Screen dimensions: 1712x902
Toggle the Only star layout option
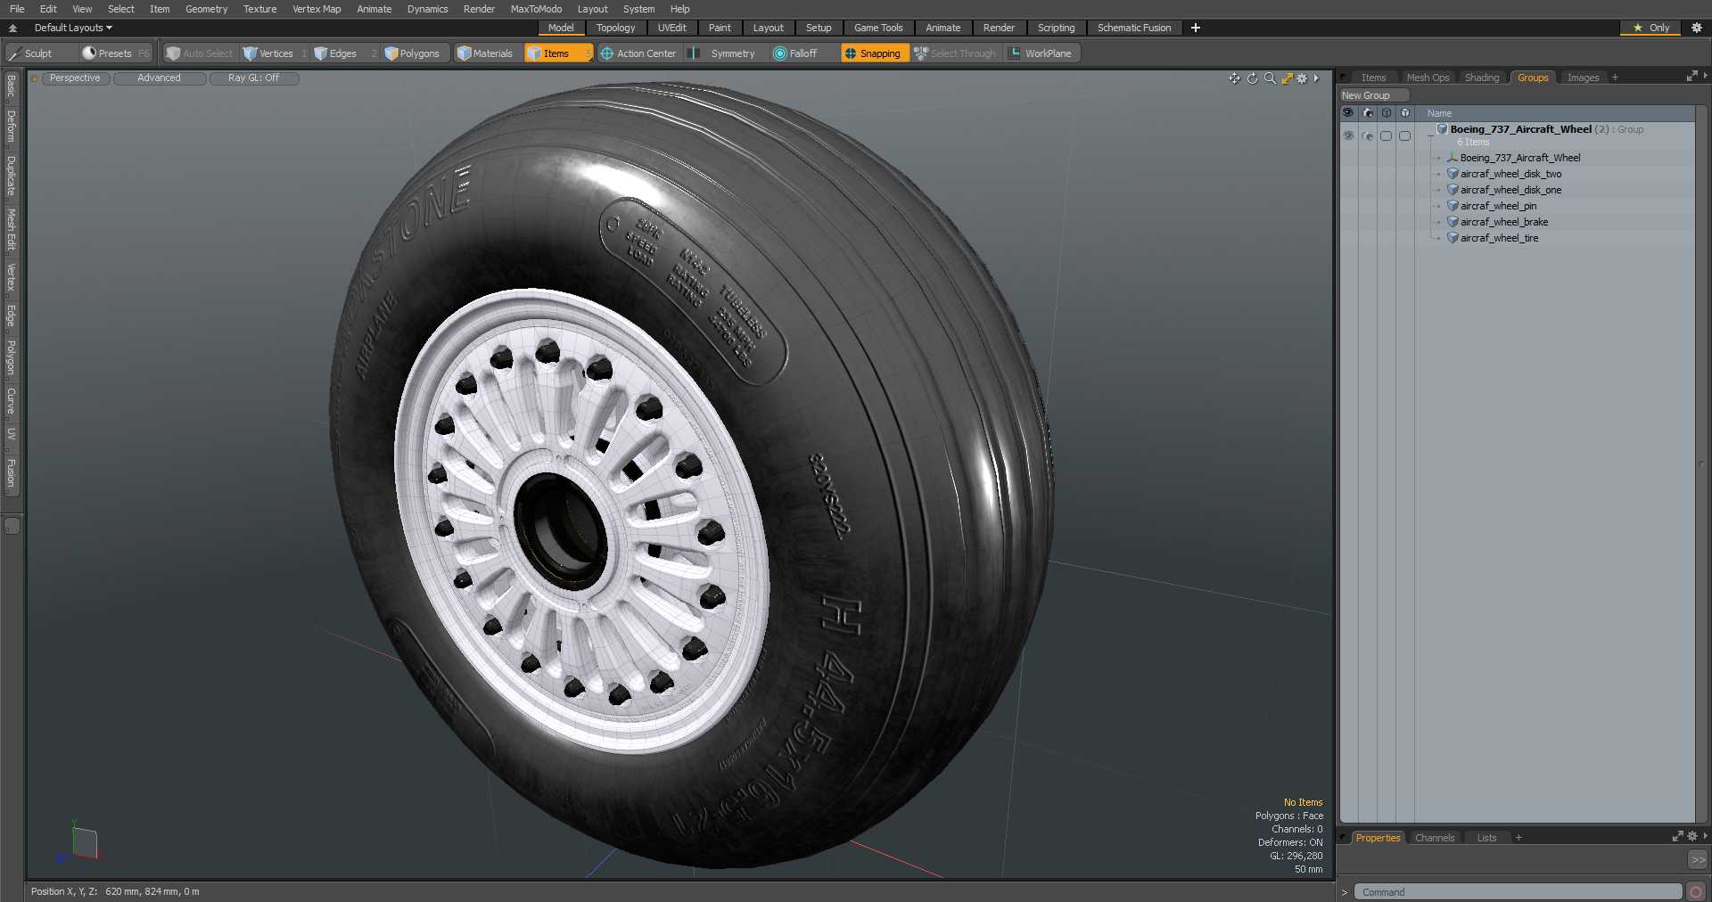pyautogui.click(x=1650, y=28)
